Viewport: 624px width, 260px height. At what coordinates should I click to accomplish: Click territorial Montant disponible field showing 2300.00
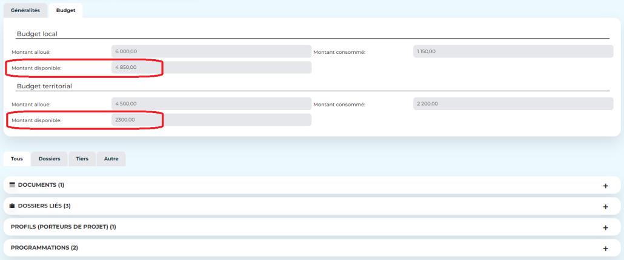[x=211, y=120]
